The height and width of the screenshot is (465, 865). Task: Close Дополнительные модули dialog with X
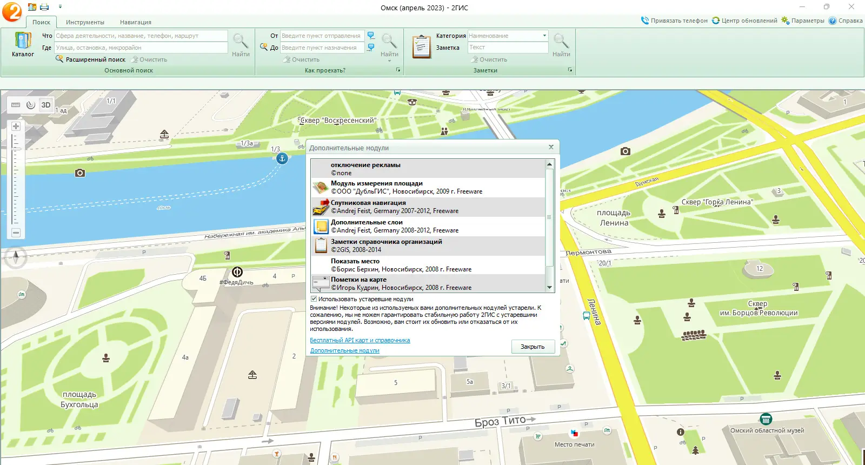click(x=551, y=147)
